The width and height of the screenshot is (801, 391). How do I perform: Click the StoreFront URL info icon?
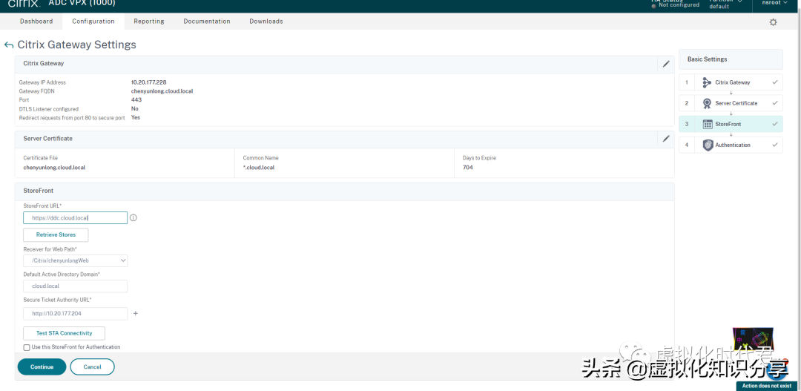pyautogui.click(x=133, y=217)
